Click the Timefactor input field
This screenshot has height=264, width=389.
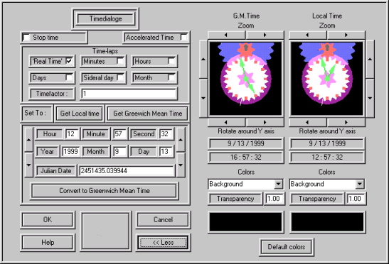pos(129,94)
